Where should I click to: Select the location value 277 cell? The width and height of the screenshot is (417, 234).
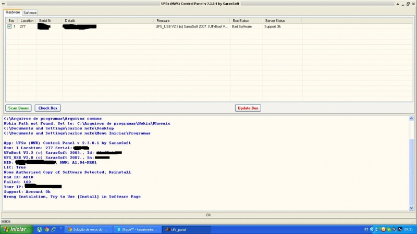(22, 27)
